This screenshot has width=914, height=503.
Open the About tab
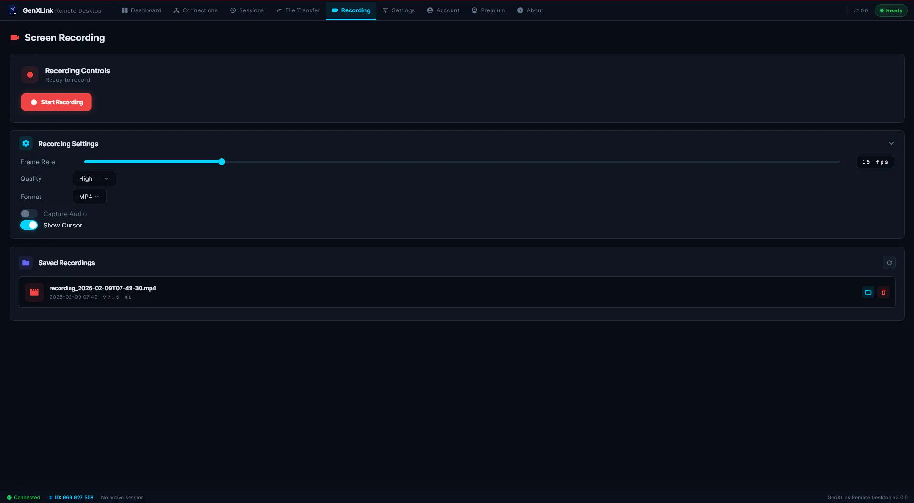click(530, 10)
